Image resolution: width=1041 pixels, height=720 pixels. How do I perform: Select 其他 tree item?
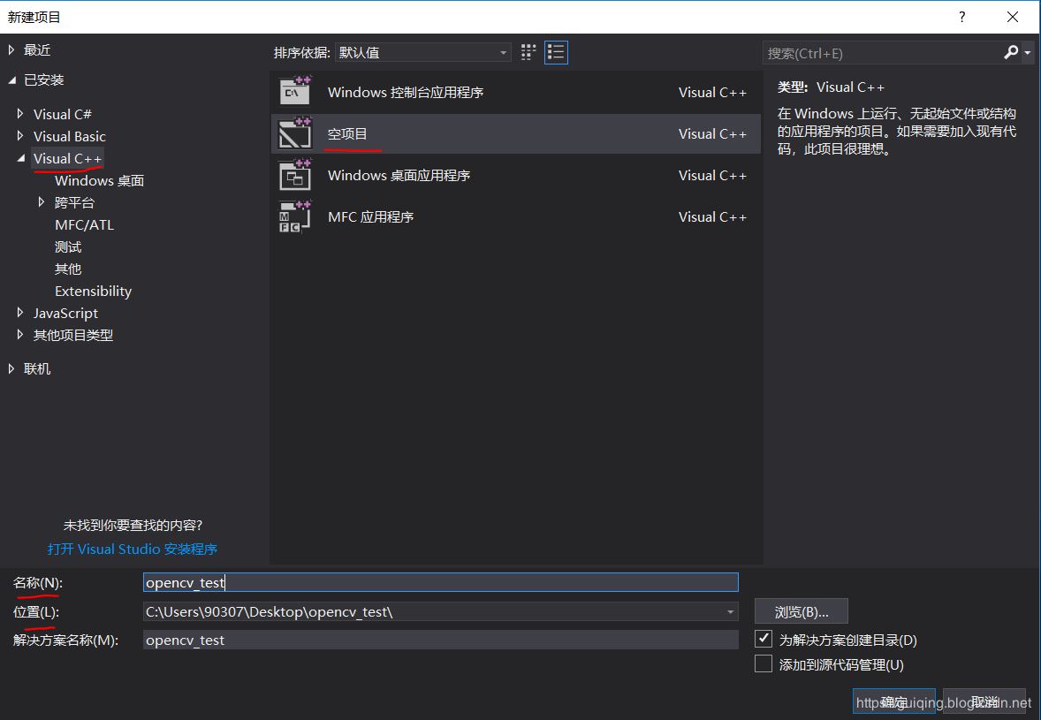pyautogui.click(x=68, y=269)
